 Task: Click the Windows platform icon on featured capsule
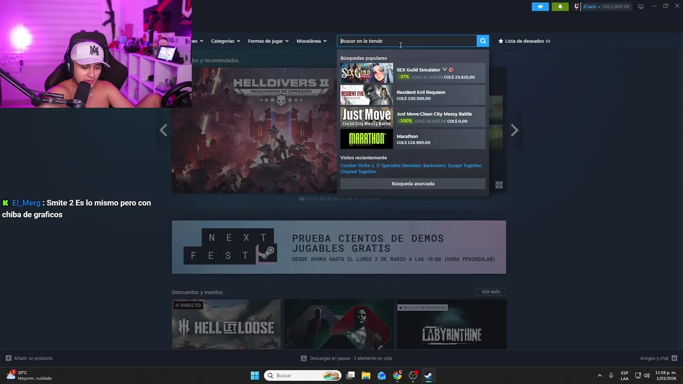click(x=499, y=185)
